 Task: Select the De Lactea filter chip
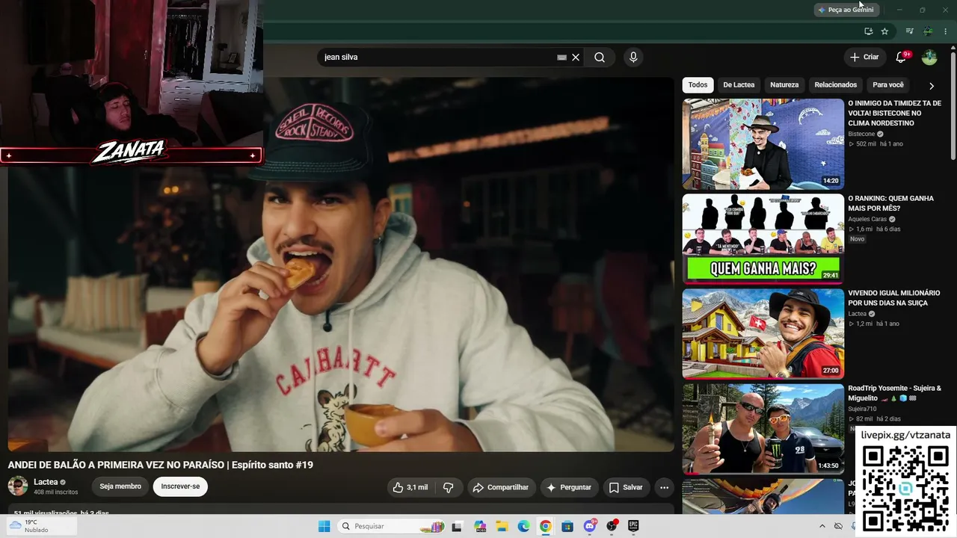(739, 85)
